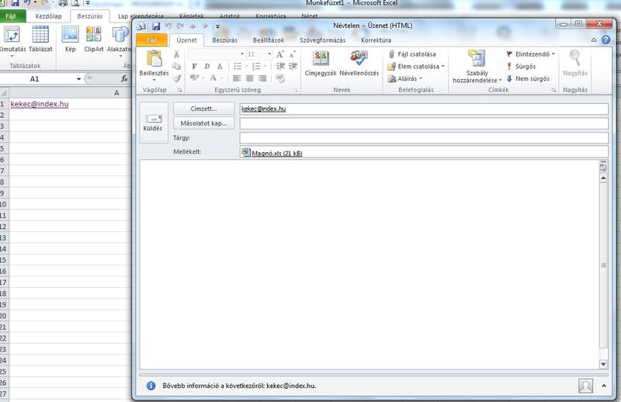The image size is (621, 402).
Task: Select the Üzenet ribbon tab
Action: coord(186,40)
